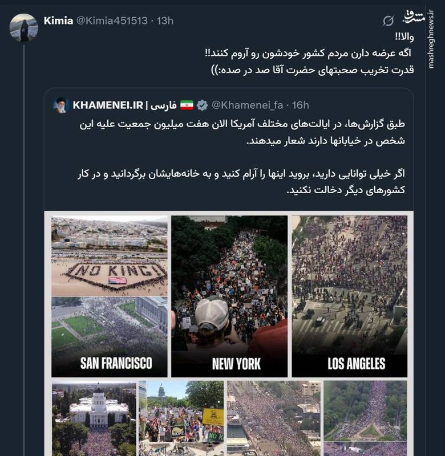This screenshot has height=456, width=445.
Task: Click the Iran flag emoji icon
Action: pos(187,105)
